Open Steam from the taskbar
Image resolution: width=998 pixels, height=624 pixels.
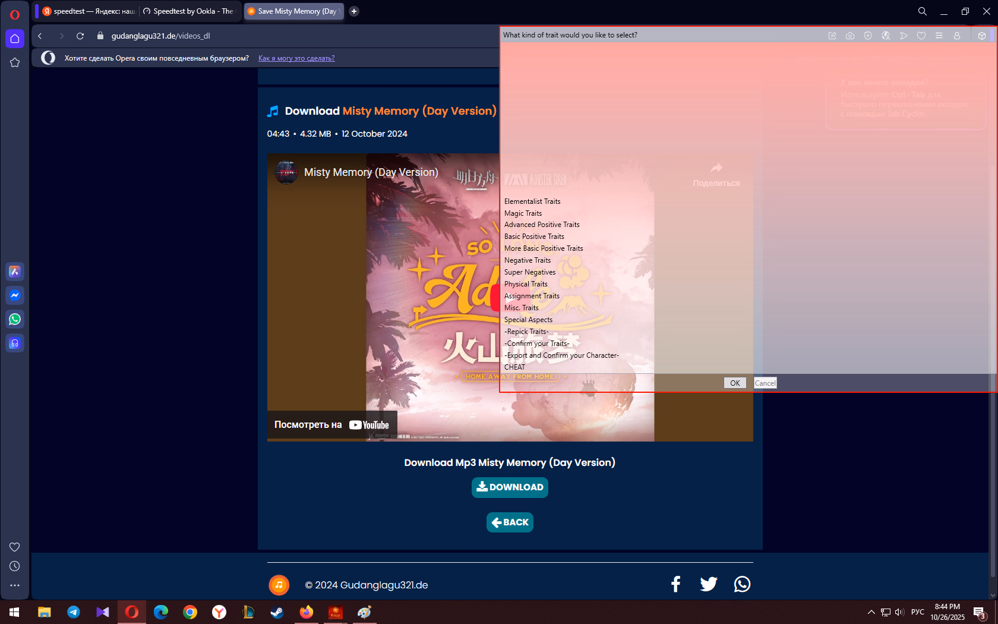(277, 612)
